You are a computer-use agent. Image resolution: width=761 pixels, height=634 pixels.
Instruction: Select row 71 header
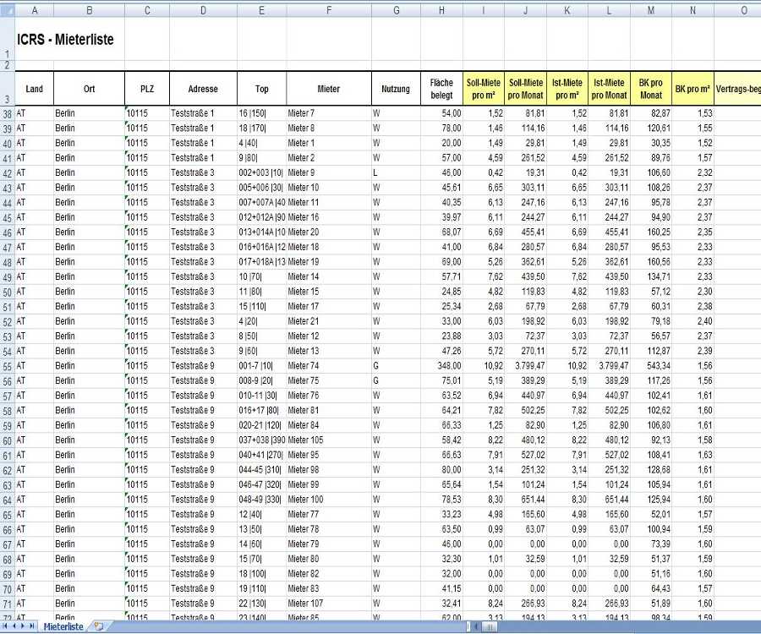tap(8, 604)
